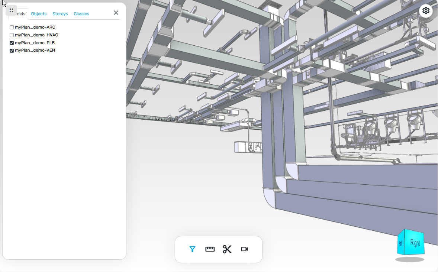Click the myPlan_demo-HVAC label text

[x=36, y=35]
